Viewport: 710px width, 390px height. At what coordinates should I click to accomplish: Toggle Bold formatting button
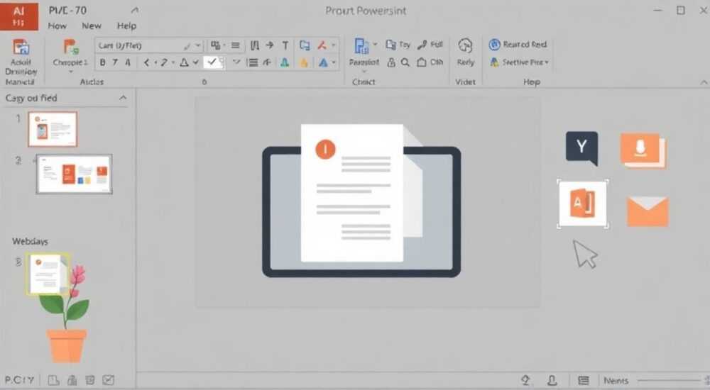[x=103, y=62]
